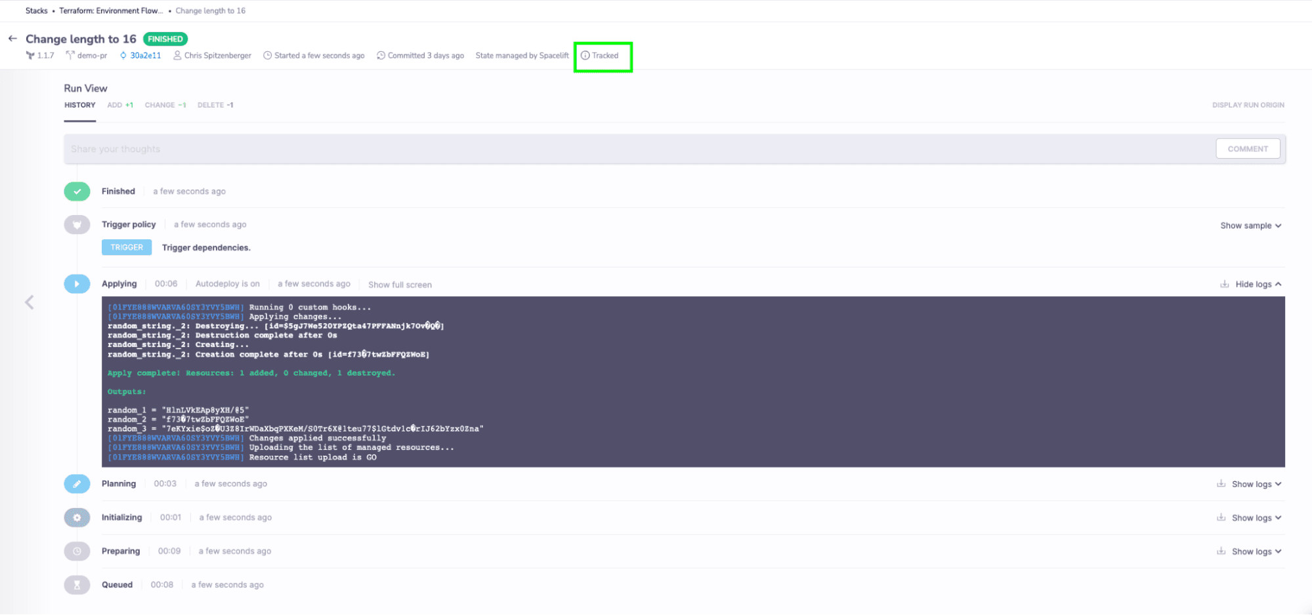Image resolution: width=1312 pixels, height=615 pixels.
Task: Click the TRIGGER badge
Action: tap(127, 248)
